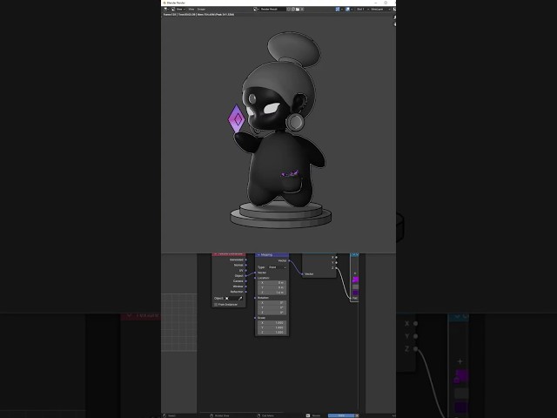Viewport: 557px width, 418px height.
Task: Toggle the gizmo display button in header
Action: (x=338, y=9)
